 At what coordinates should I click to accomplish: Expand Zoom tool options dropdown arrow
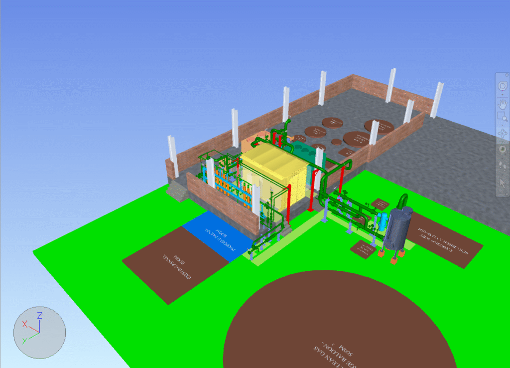point(503,125)
